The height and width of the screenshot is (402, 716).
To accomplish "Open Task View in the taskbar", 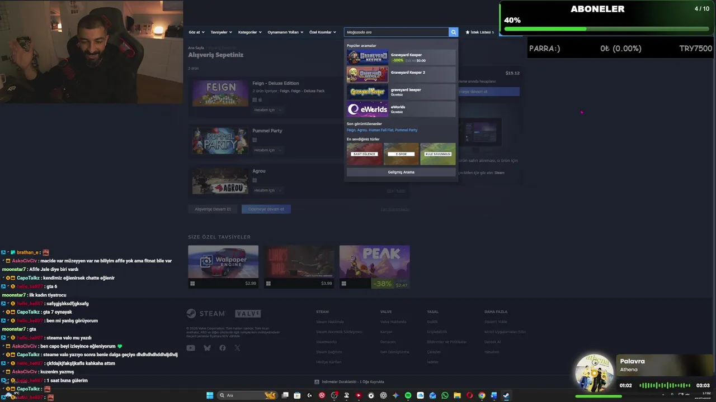I will [x=285, y=395].
